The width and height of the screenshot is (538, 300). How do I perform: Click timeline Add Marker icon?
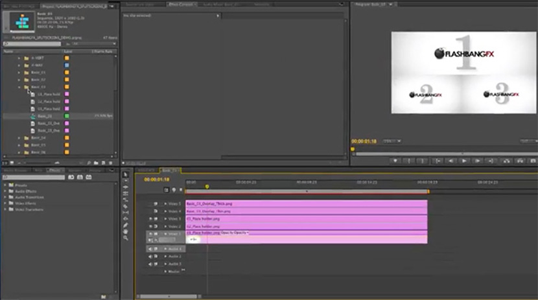(x=174, y=190)
